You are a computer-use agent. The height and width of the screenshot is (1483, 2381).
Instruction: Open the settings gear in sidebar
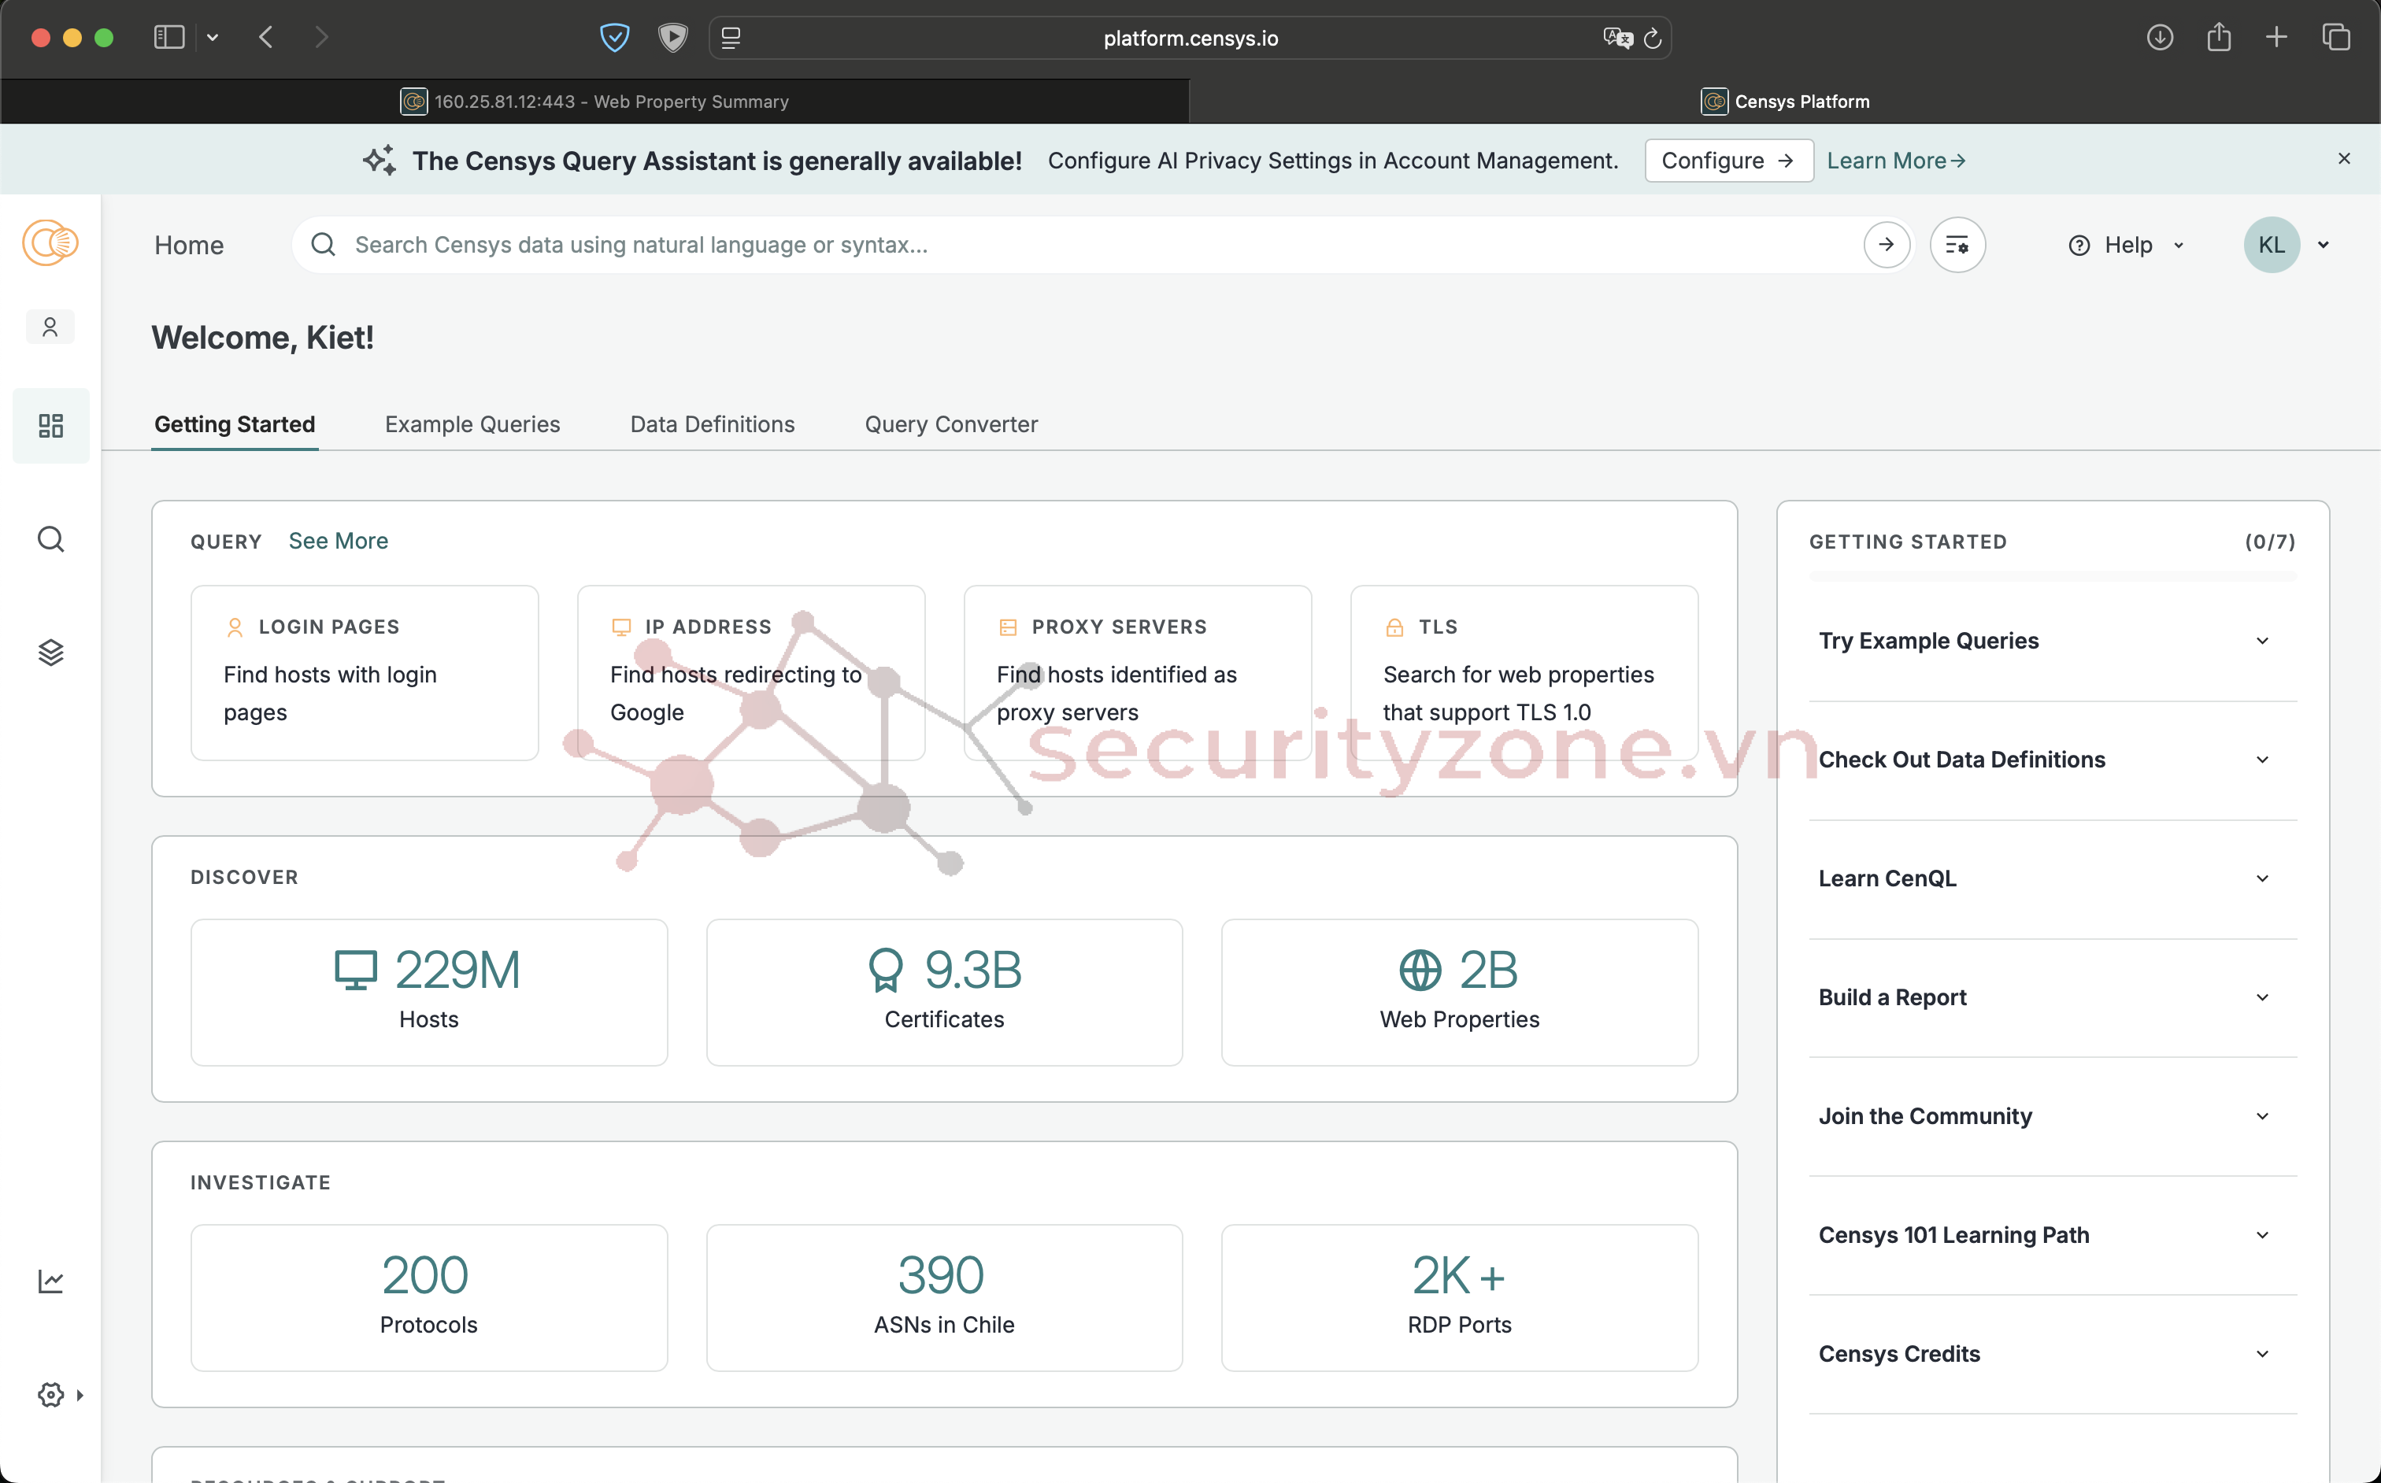click(x=51, y=1394)
